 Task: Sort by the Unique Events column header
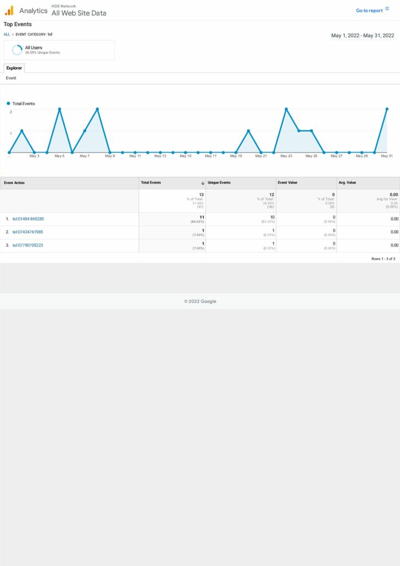(x=219, y=183)
